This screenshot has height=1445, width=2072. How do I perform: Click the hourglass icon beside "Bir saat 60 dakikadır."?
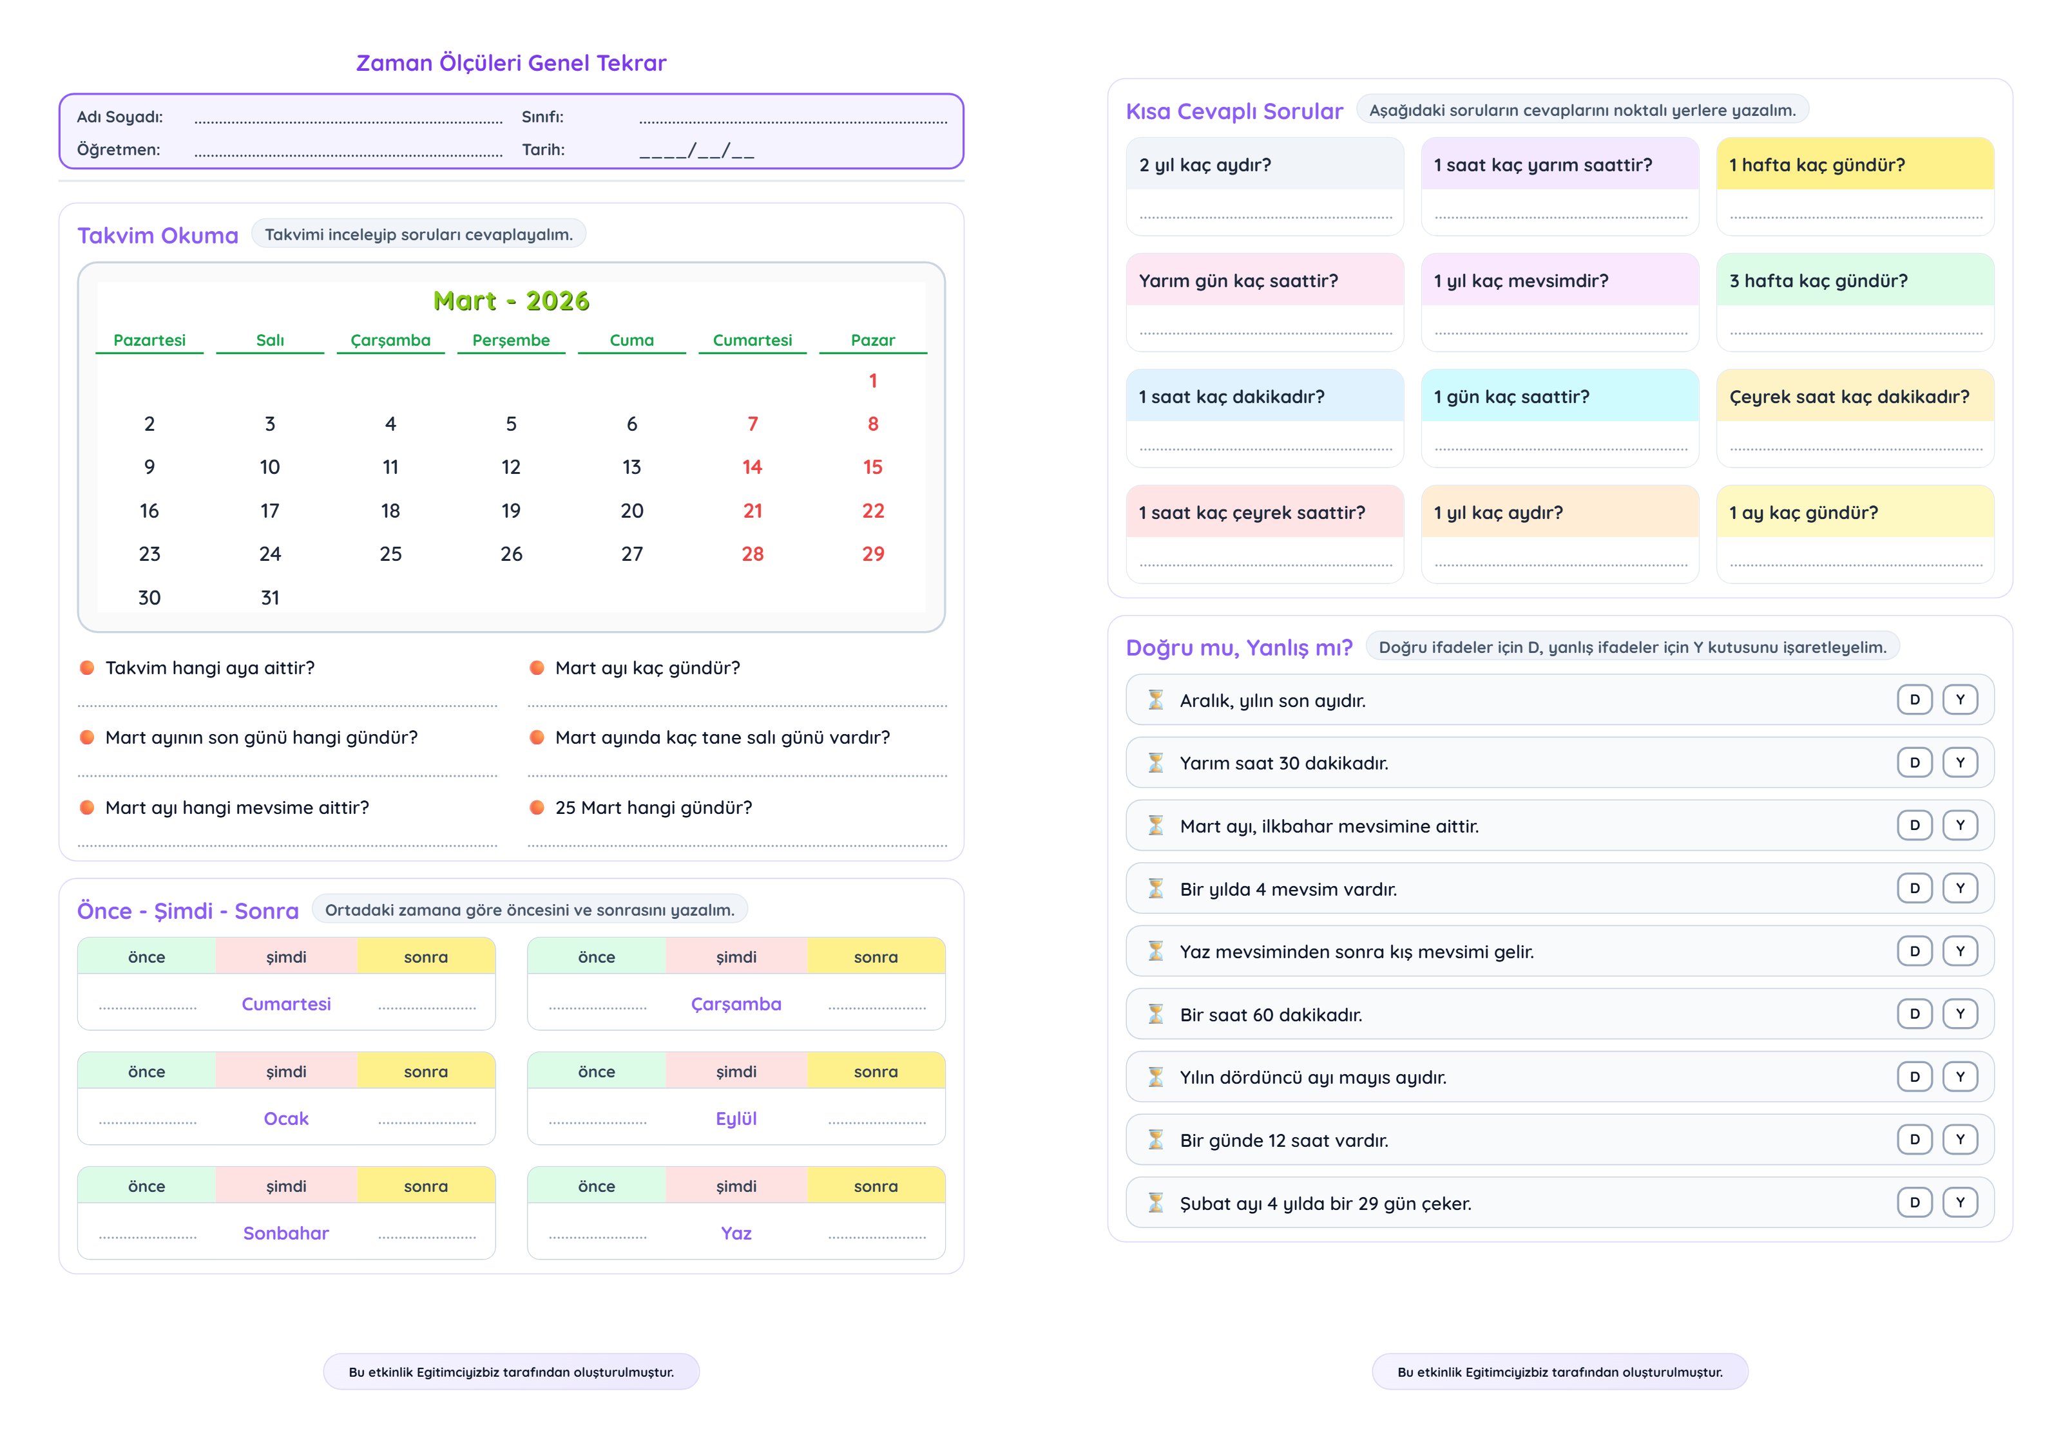tap(1155, 1015)
